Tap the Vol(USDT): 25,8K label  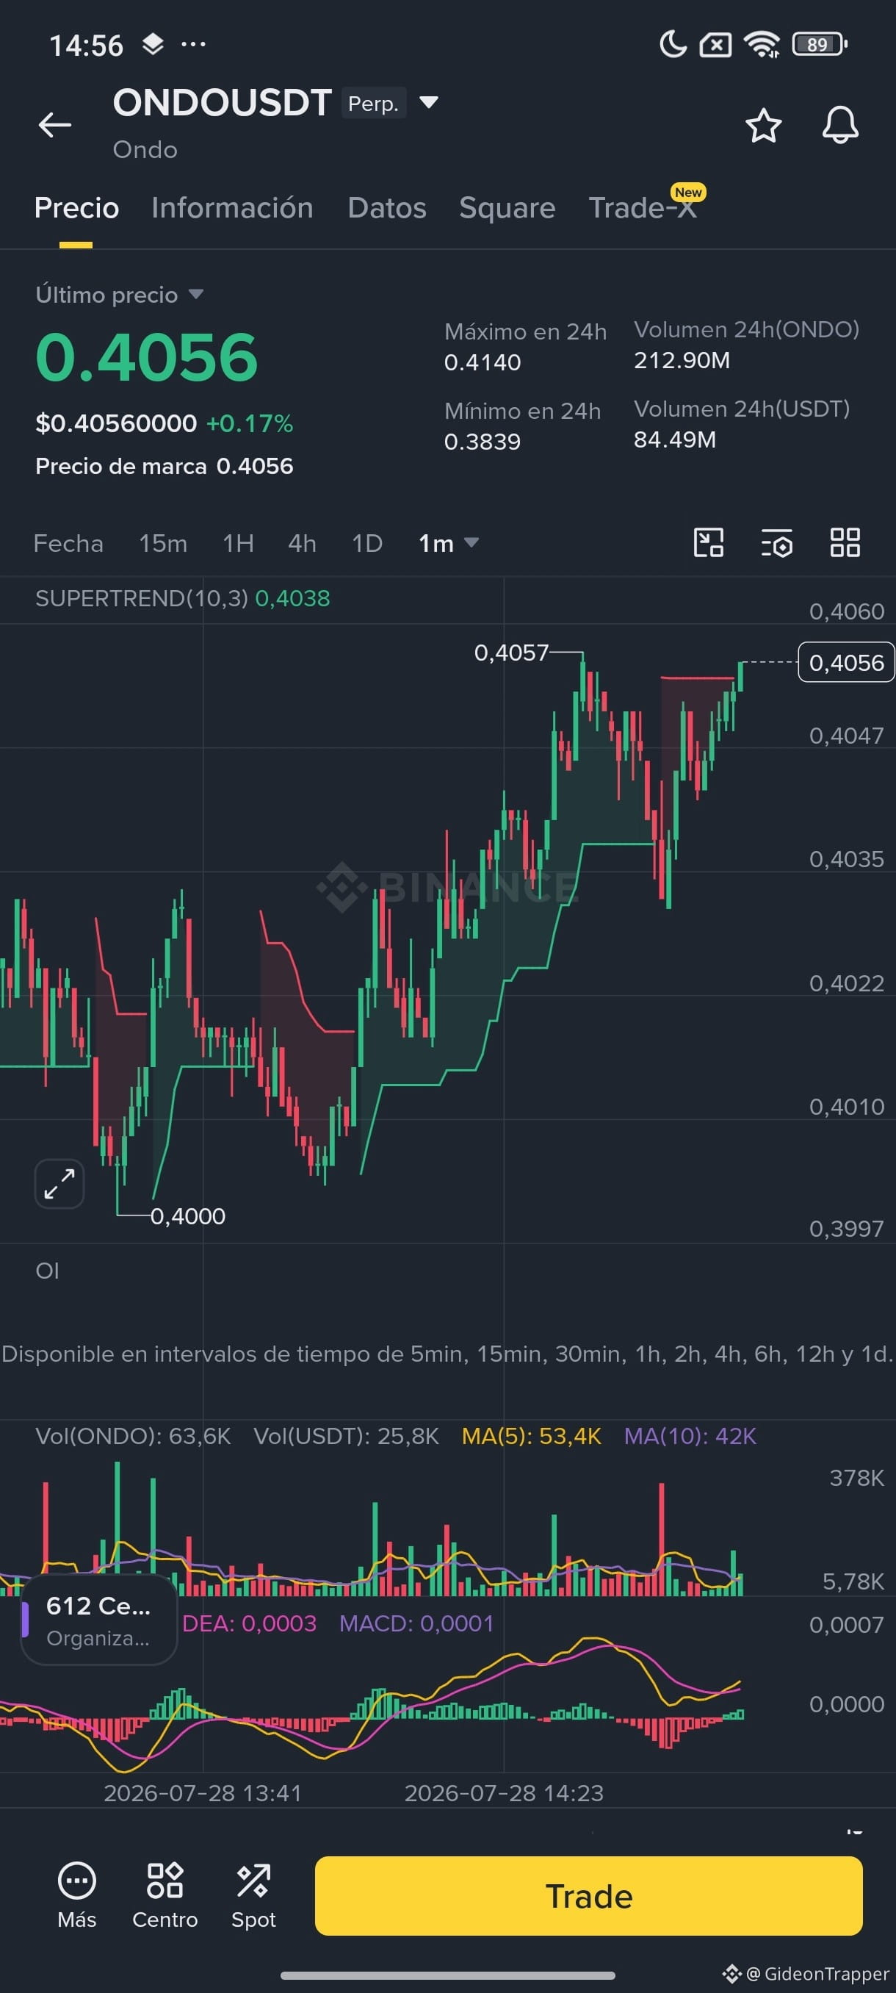click(x=347, y=1436)
